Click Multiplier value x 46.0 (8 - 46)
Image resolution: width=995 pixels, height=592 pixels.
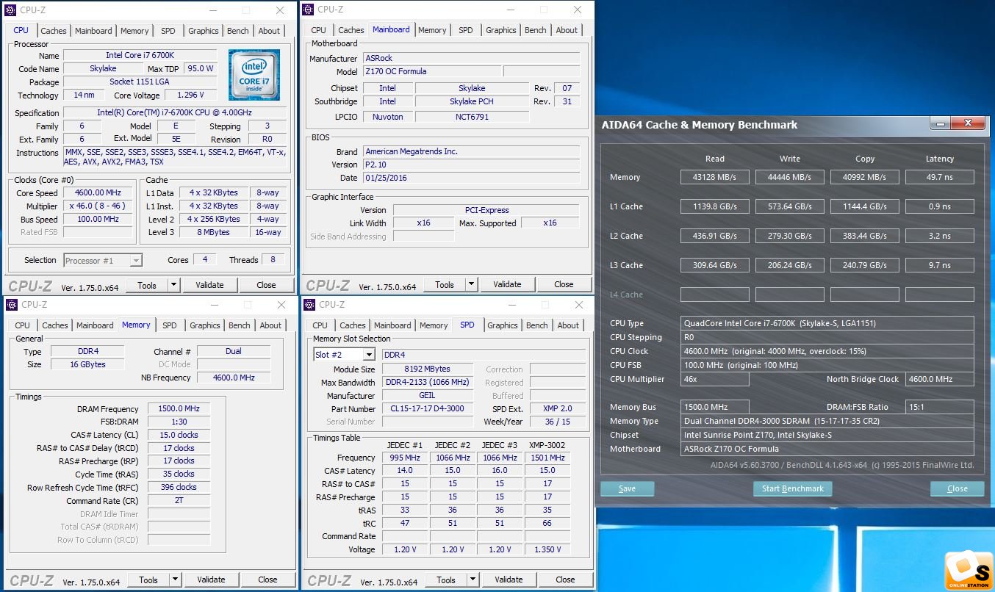[98, 206]
